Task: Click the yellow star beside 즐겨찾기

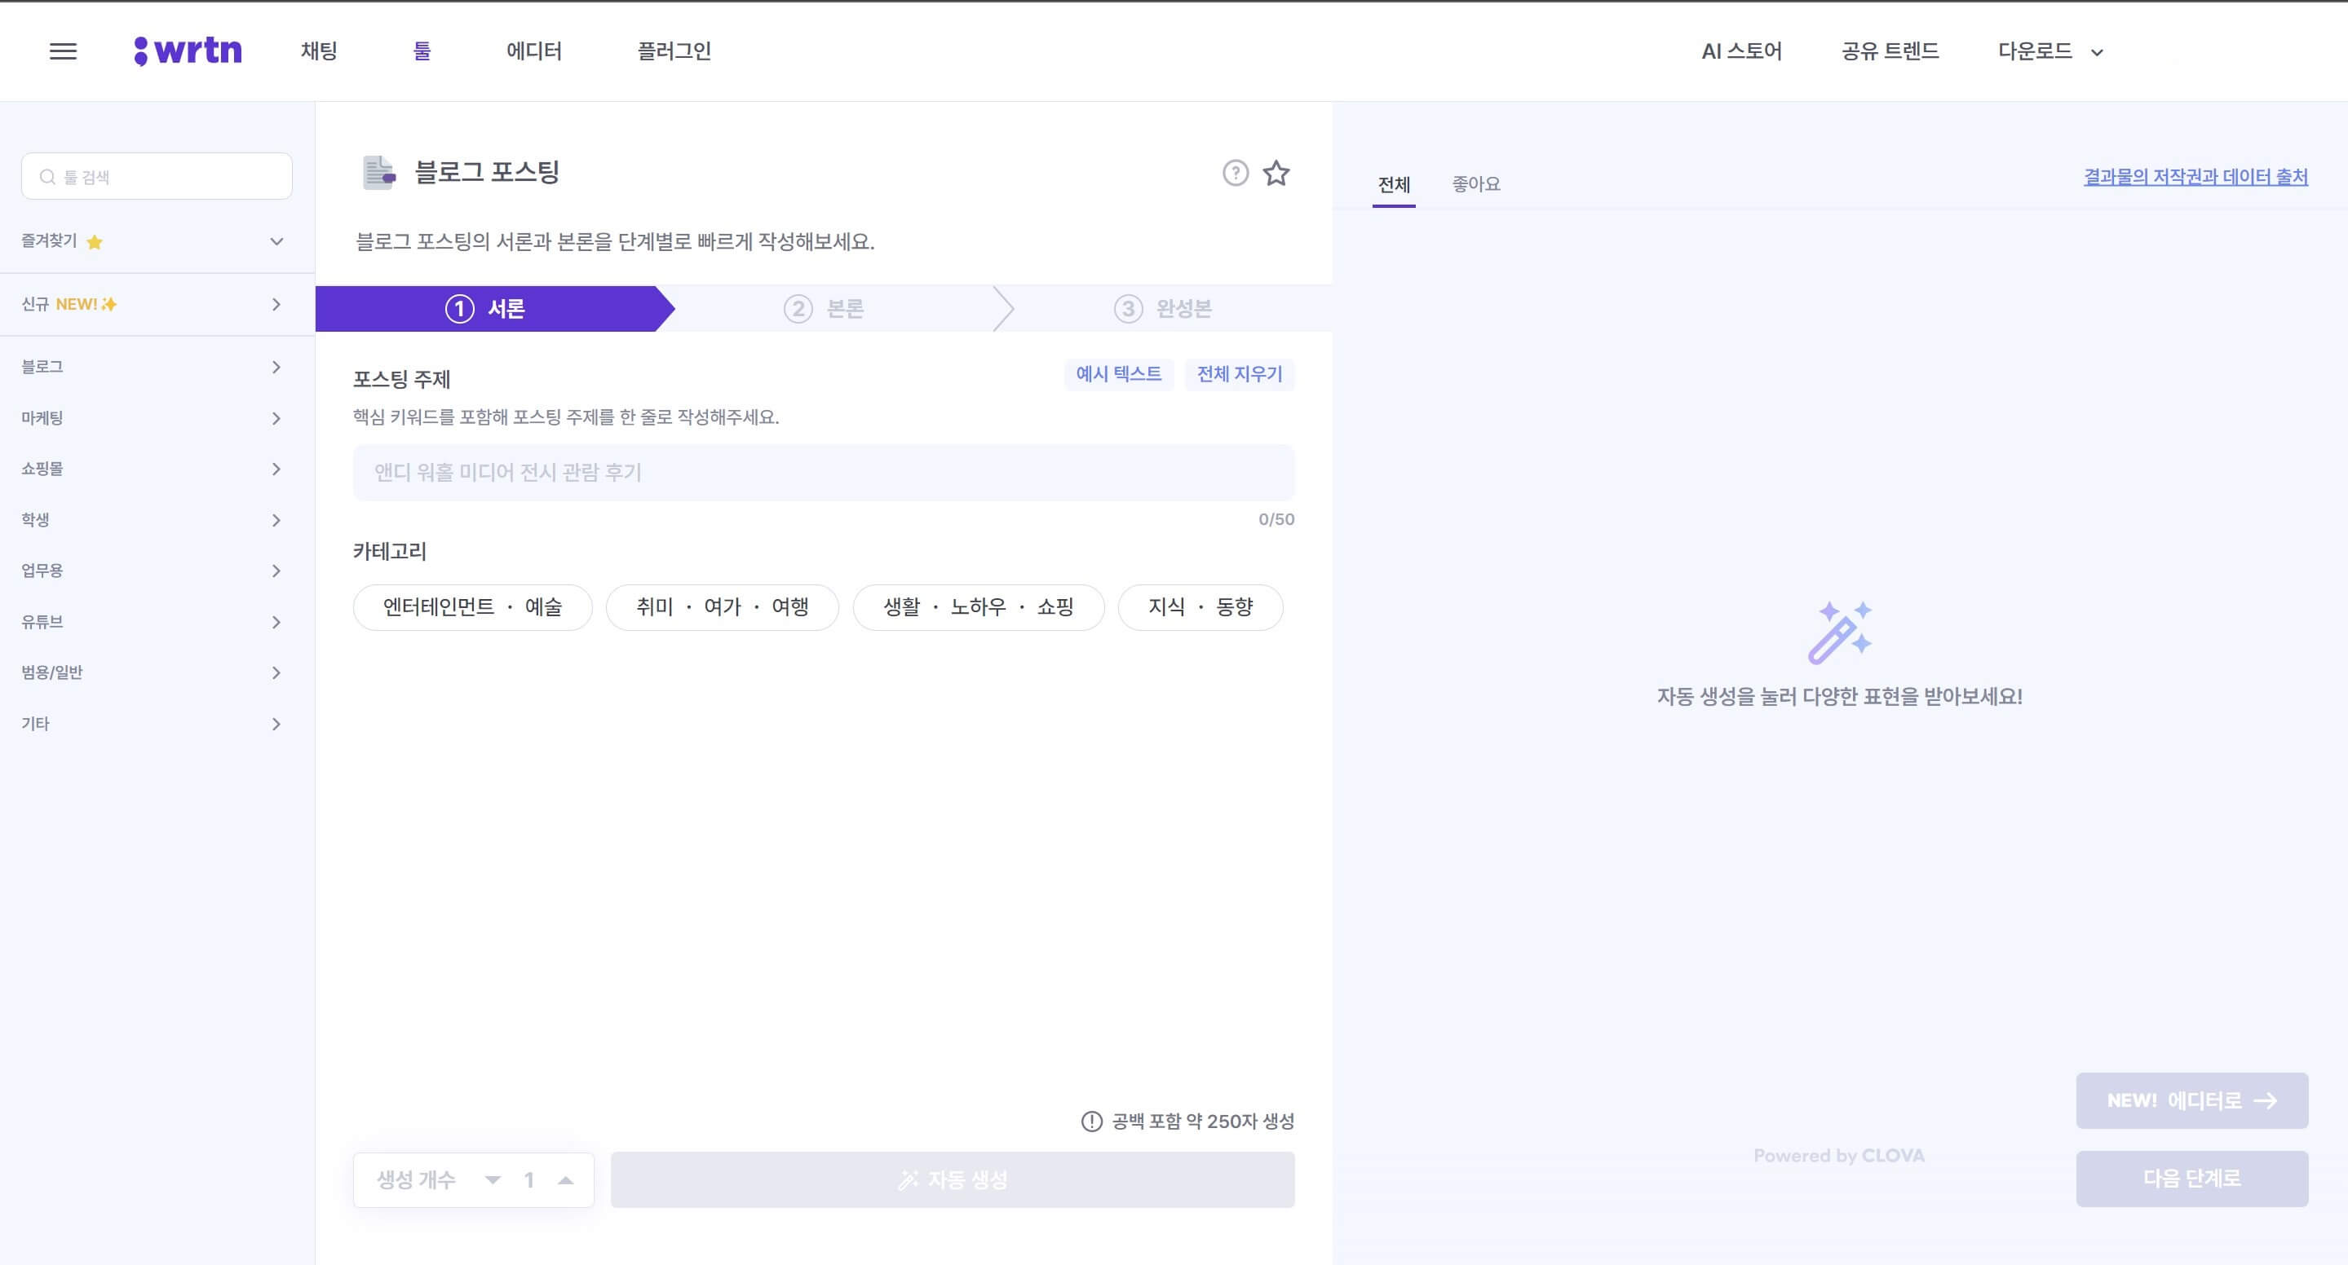Action: point(95,241)
